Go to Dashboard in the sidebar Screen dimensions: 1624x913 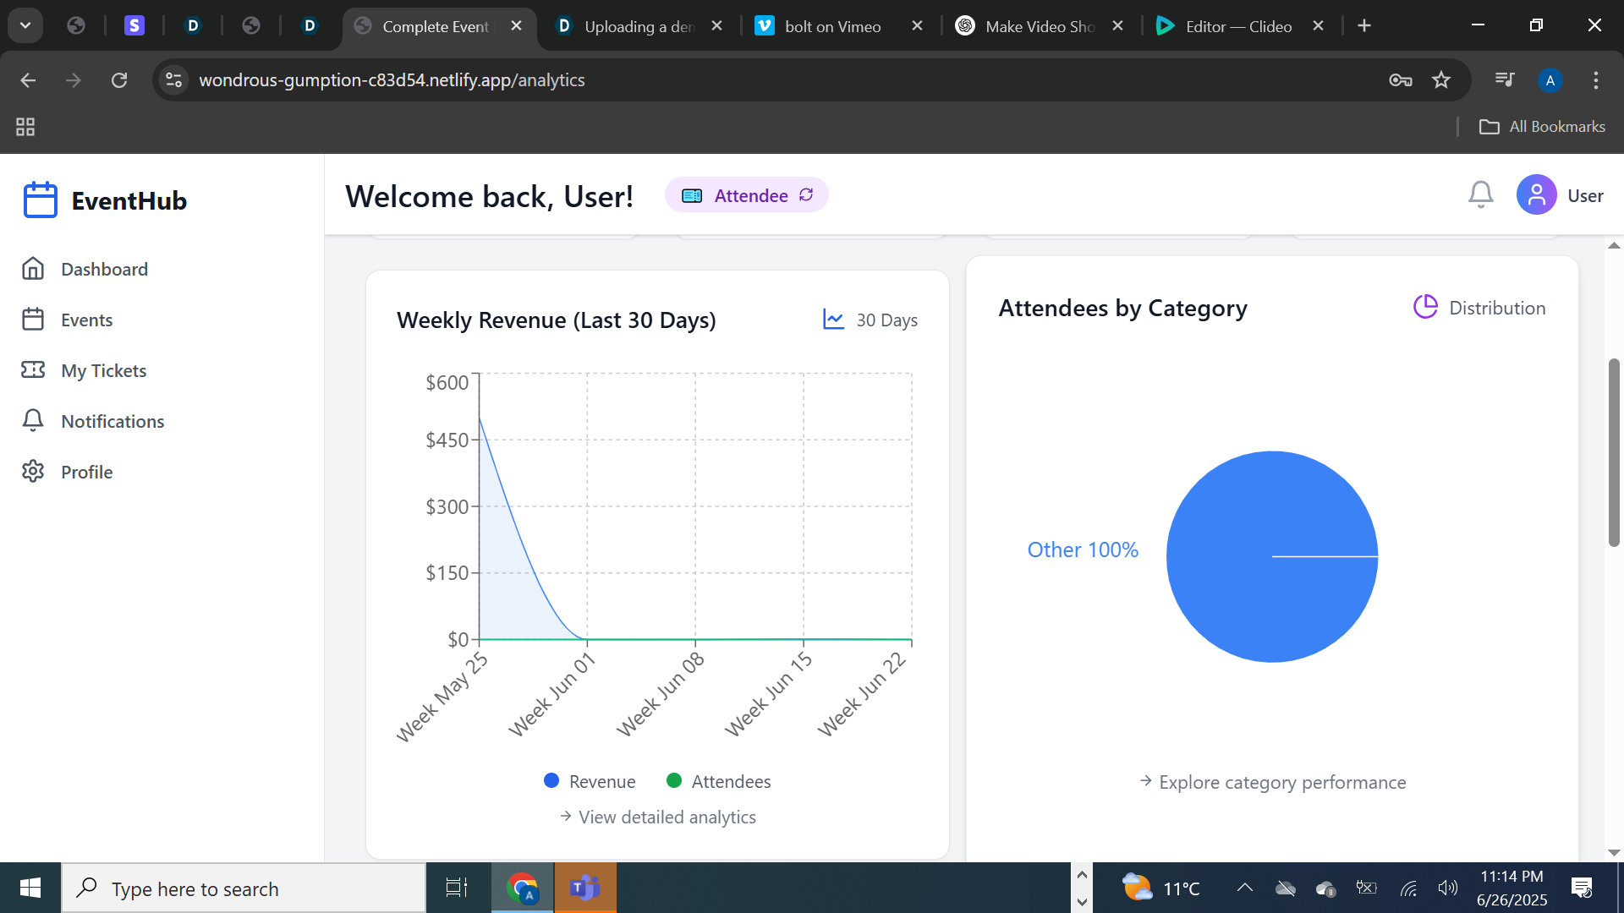coord(103,269)
